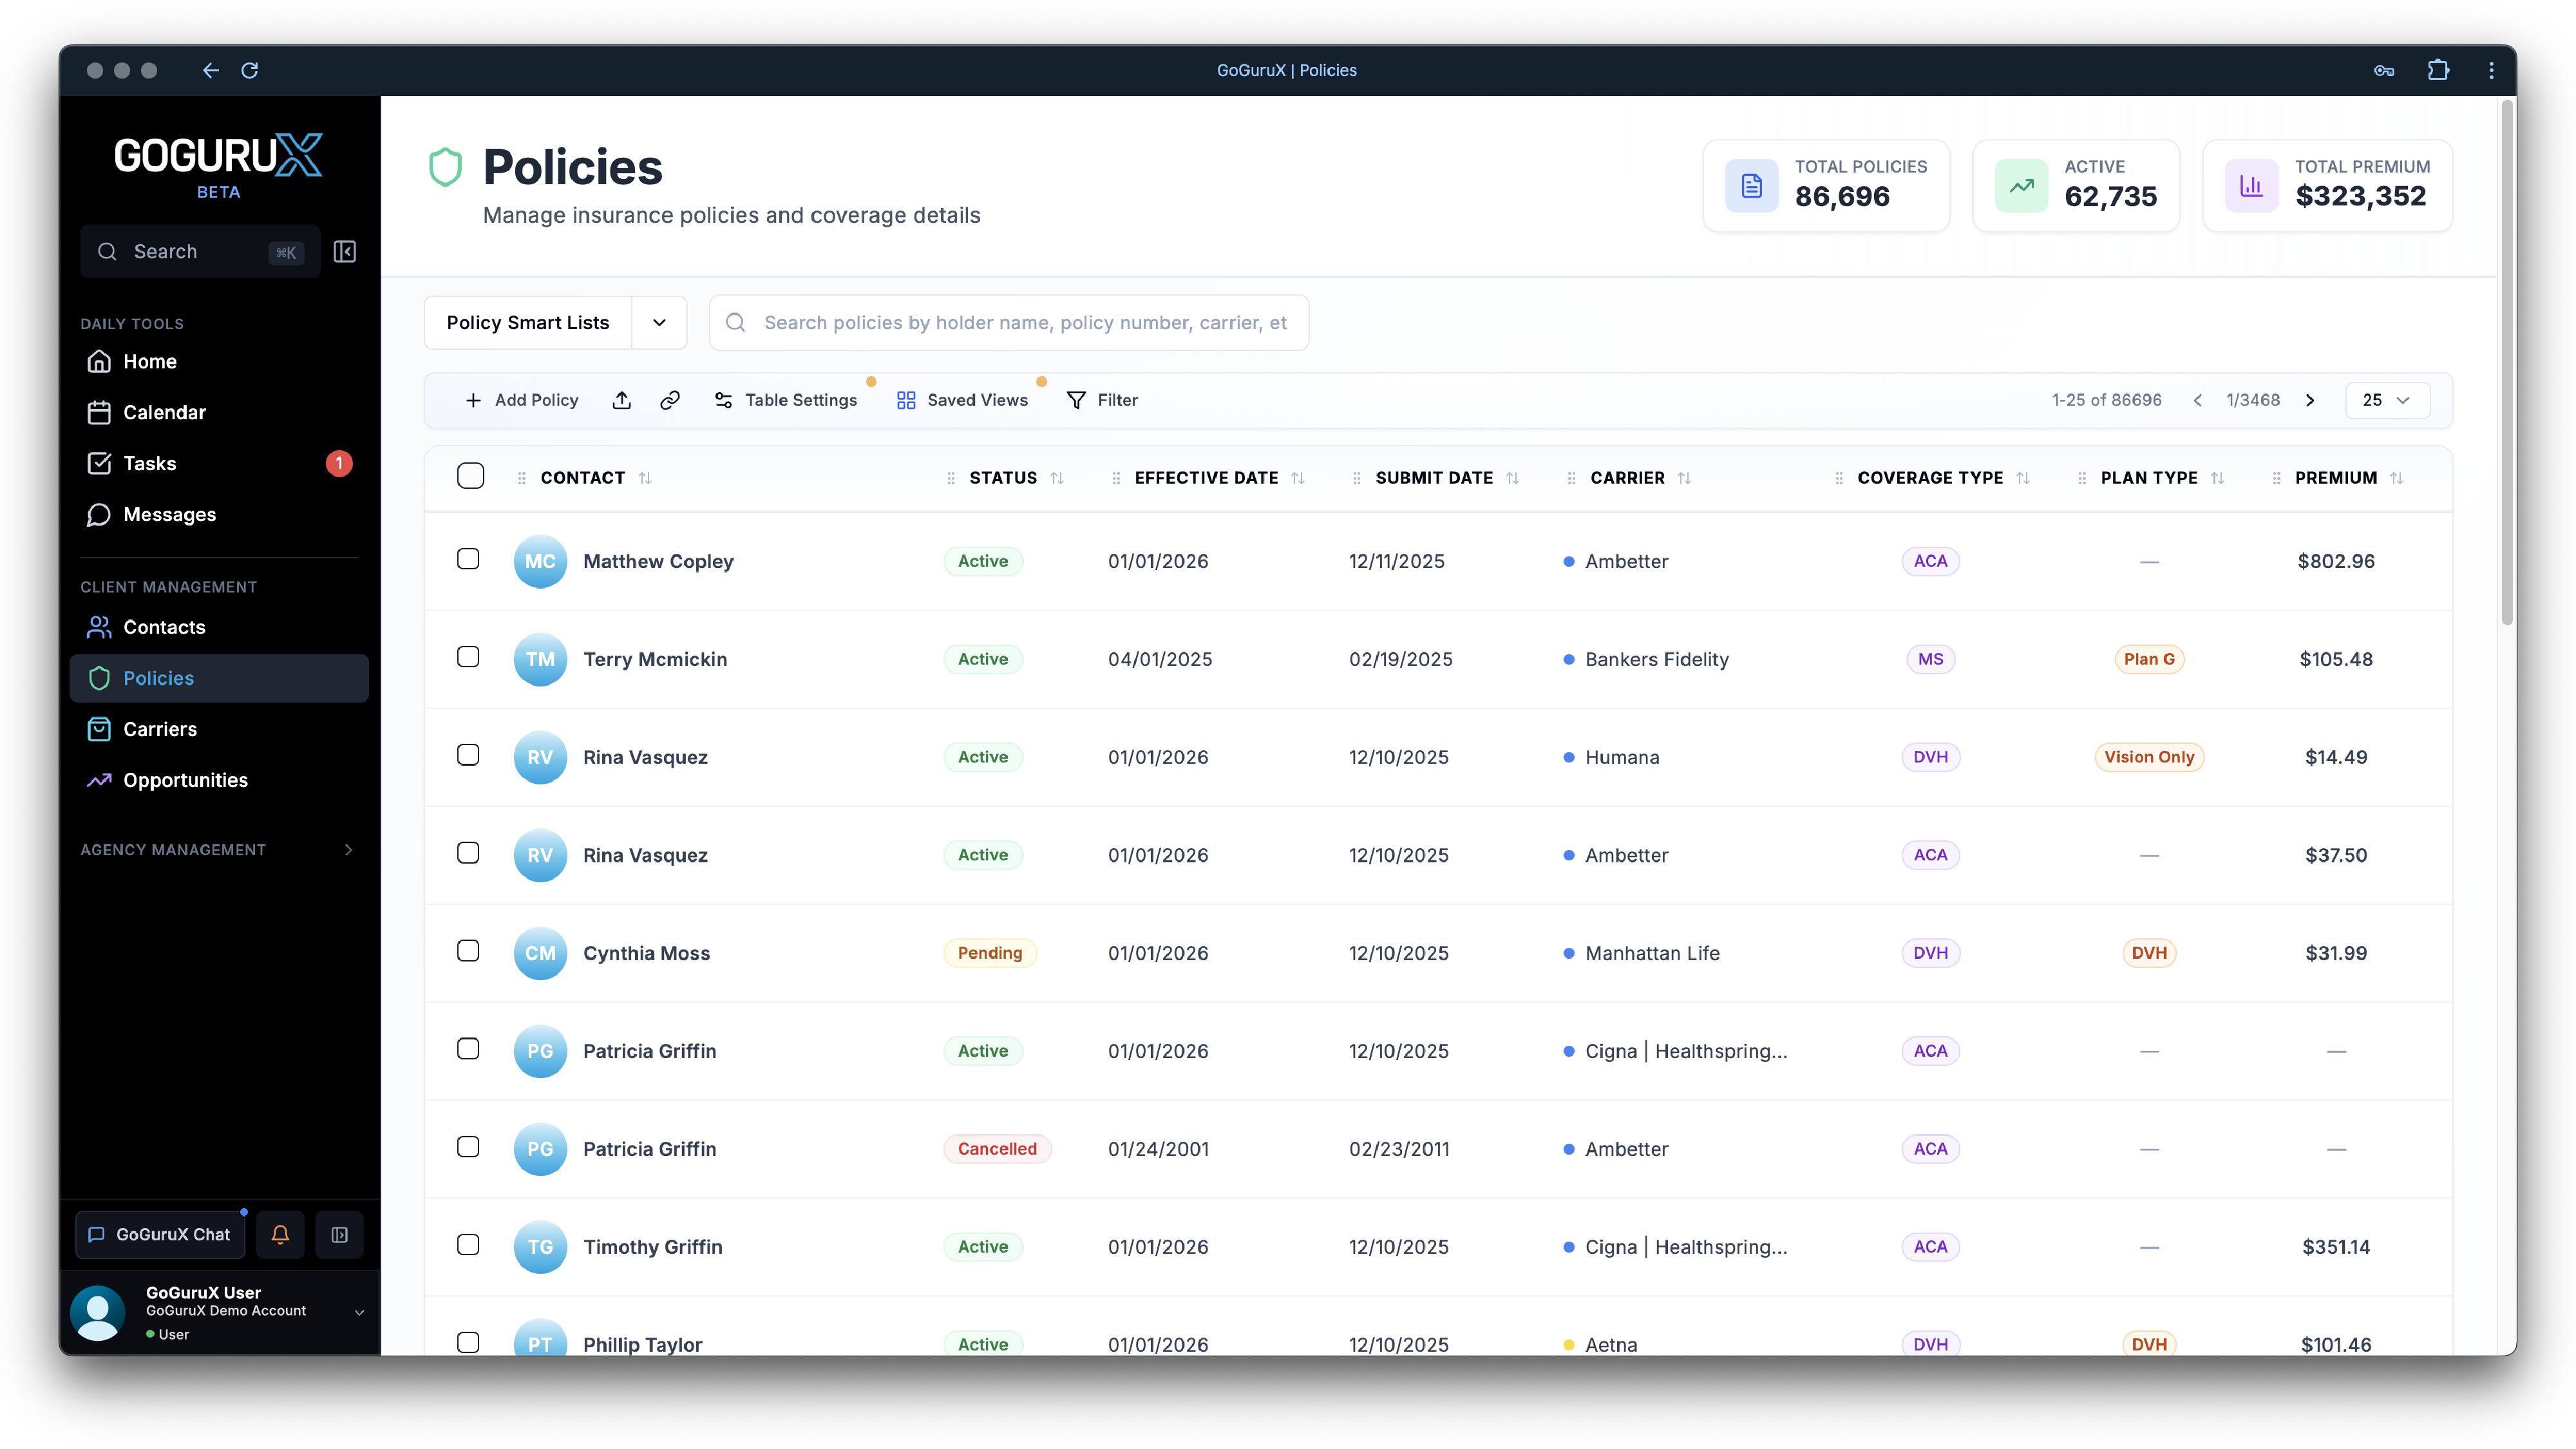The image size is (2576, 1449).
Task: Select the header checkbox to choose all policies
Action: [470, 476]
